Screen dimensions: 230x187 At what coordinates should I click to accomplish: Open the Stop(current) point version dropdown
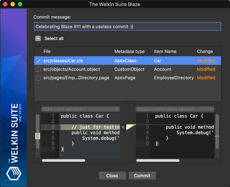(175, 109)
